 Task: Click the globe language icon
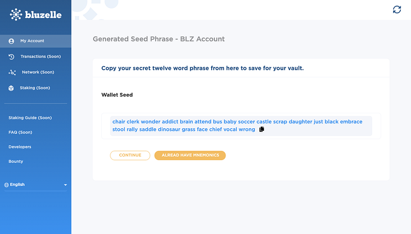tap(6, 185)
